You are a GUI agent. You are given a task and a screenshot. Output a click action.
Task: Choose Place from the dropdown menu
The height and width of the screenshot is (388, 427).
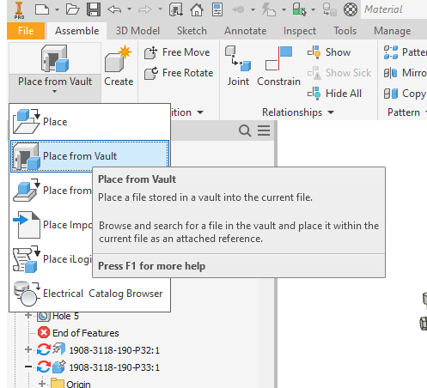point(89,122)
